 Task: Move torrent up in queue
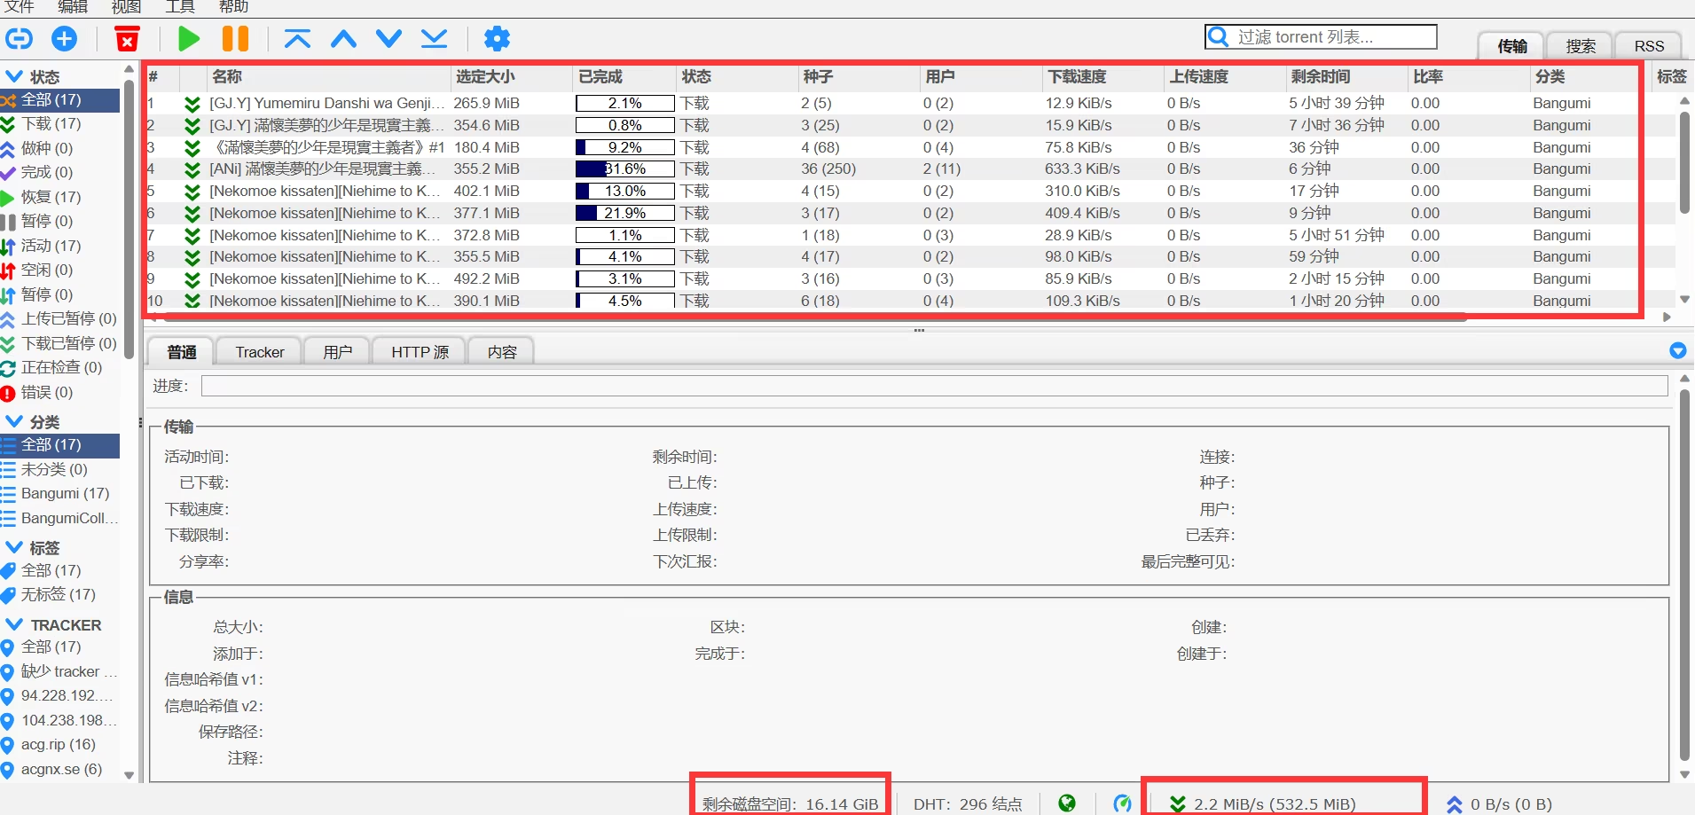[343, 38]
